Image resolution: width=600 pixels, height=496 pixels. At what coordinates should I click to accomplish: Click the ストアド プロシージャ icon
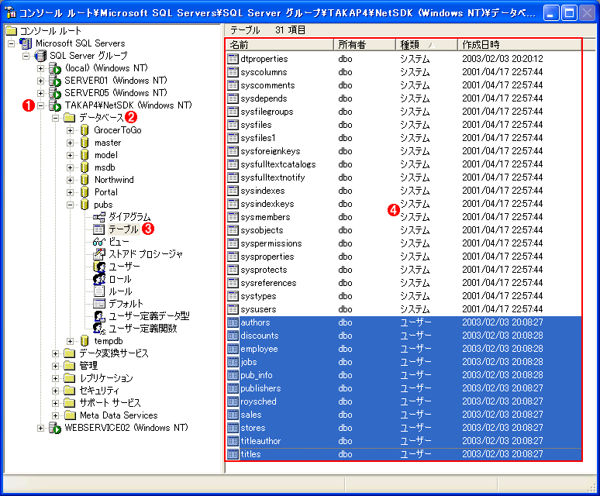pos(98,254)
